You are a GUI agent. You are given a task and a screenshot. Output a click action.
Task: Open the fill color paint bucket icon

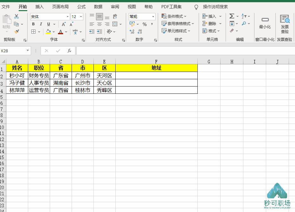(48, 31)
